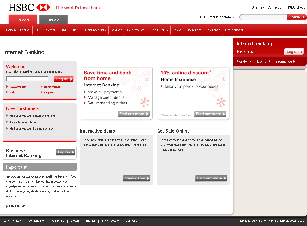Open HSBC Plus menu item
307x226 pixels.
tap(68, 30)
